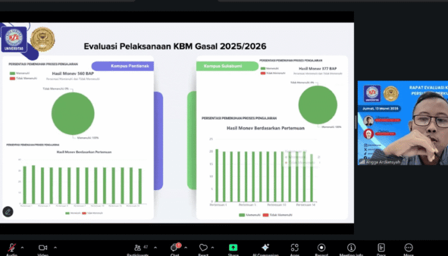The width and height of the screenshot is (448, 256).
Task: Click red Tidak Memenuhi legend swatch under Sukabumi chart
Action: [266, 215]
